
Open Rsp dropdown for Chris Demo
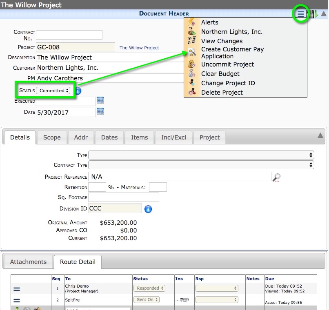pyautogui.click(x=217, y=288)
